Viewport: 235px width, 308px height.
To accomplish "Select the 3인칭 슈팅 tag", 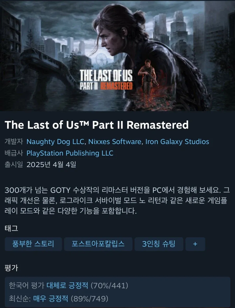I will [159, 244].
